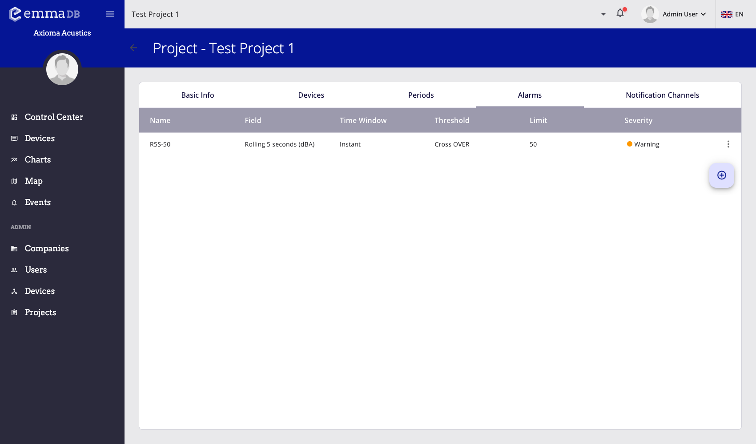Switch to the Notification Channels tab
Screen dimensions: 756x444
662,95
